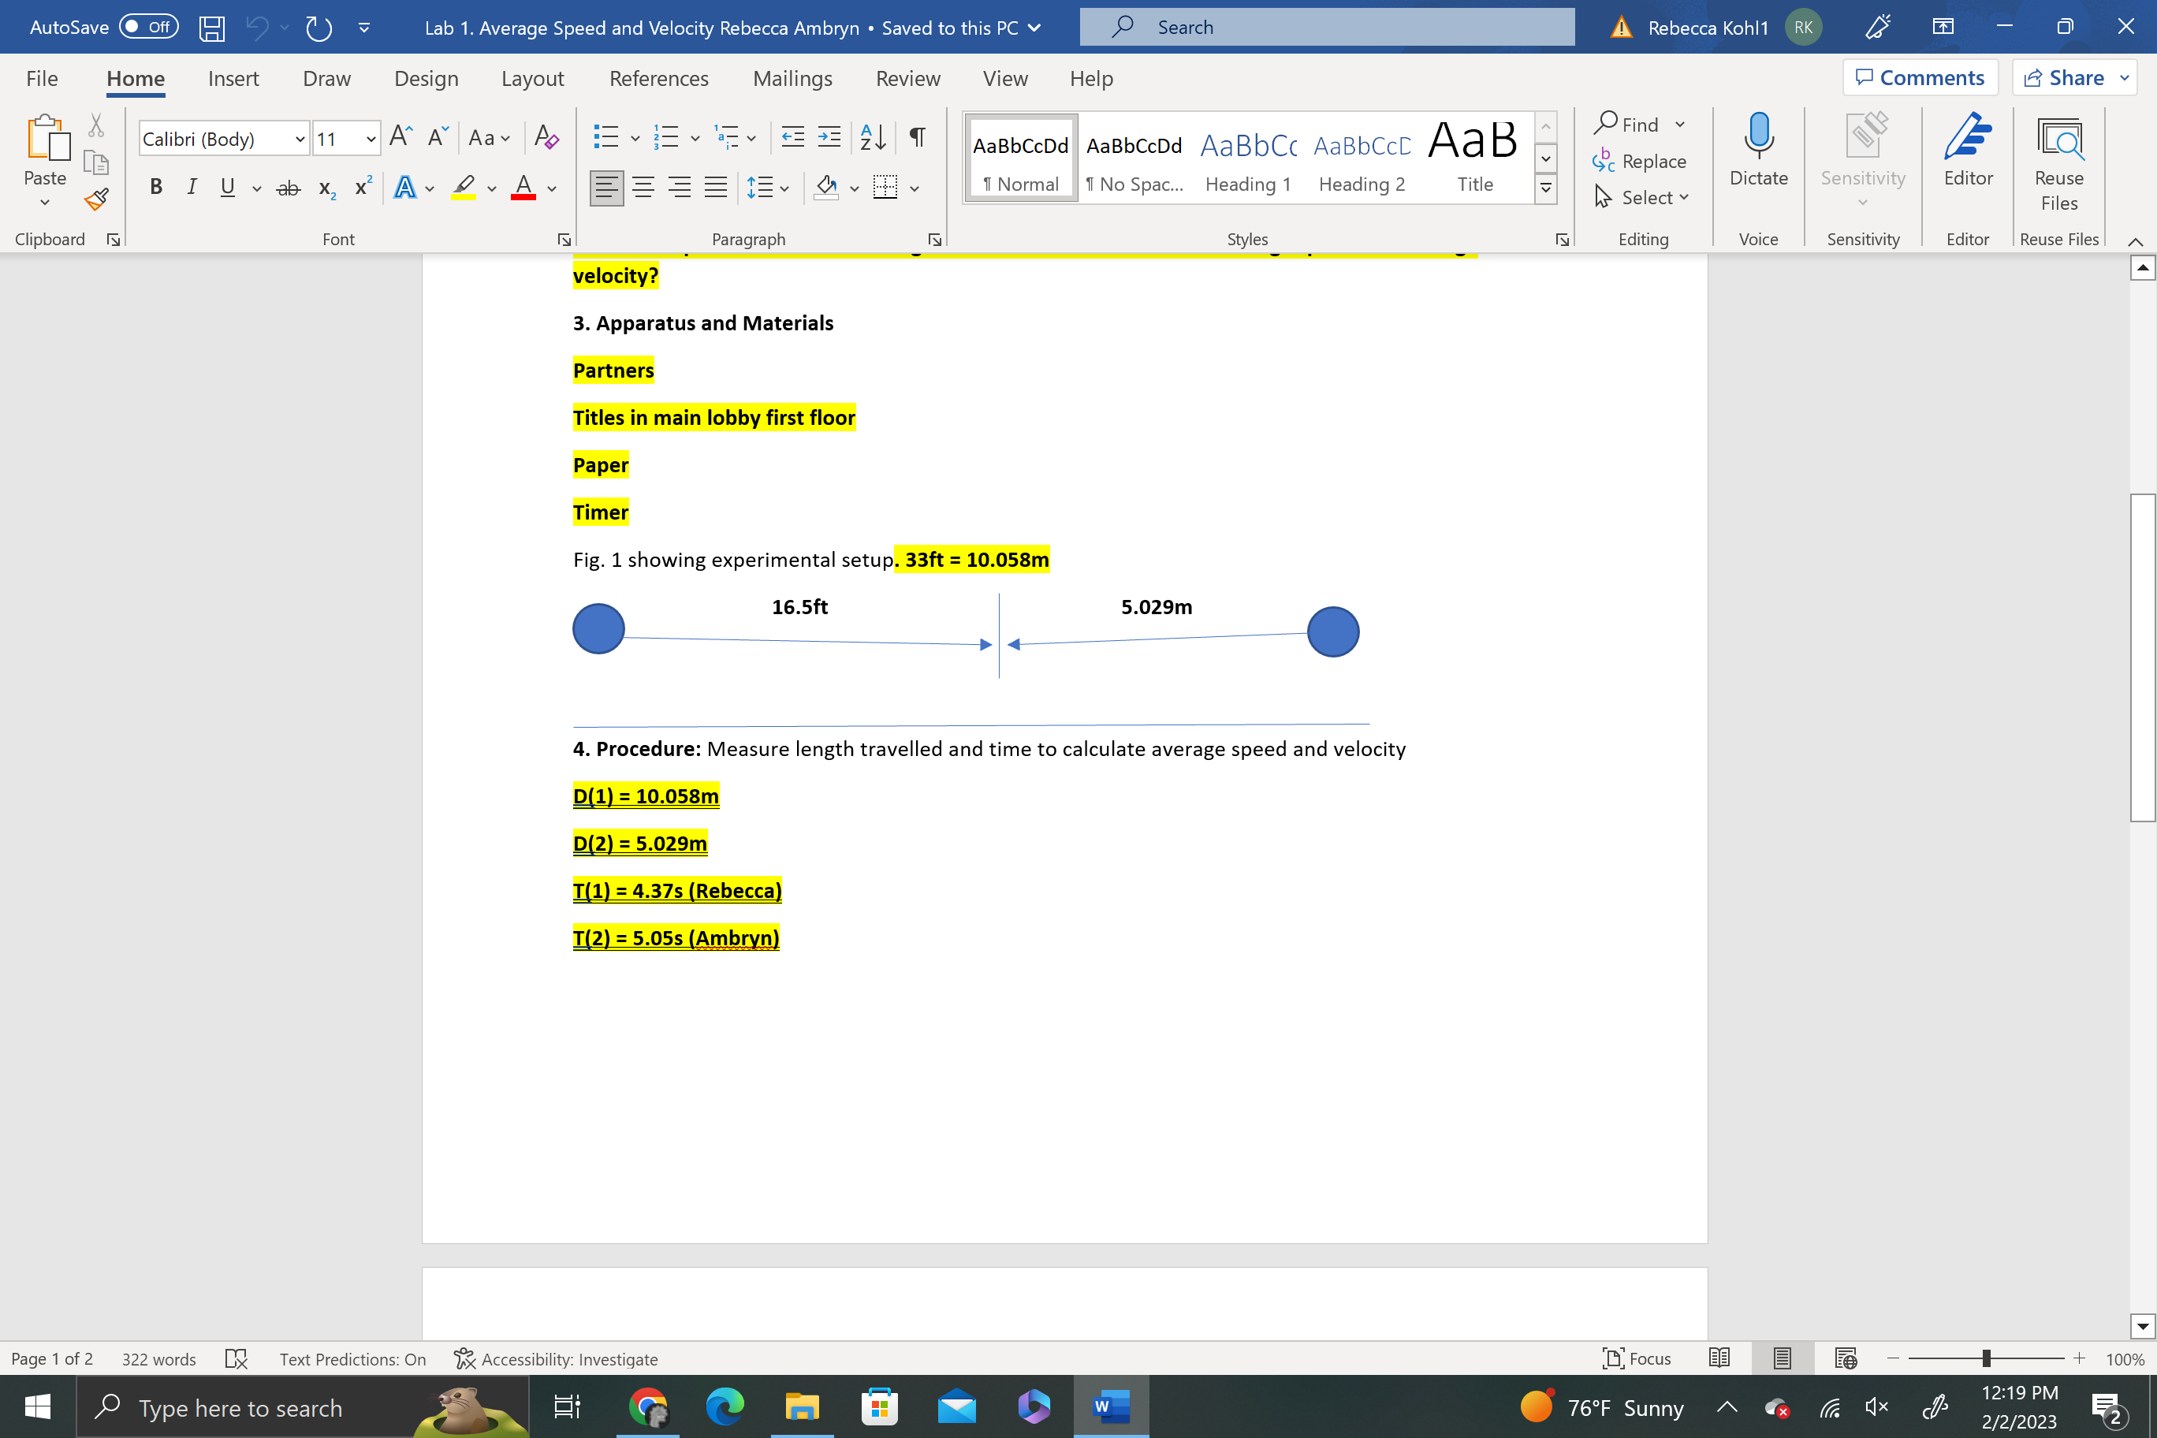Click the Save disk icon

(212, 28)
